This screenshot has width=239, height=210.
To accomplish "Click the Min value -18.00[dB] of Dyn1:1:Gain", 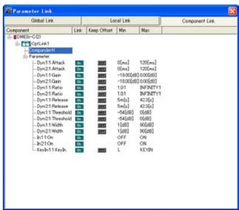I will [x=128, y=75].
